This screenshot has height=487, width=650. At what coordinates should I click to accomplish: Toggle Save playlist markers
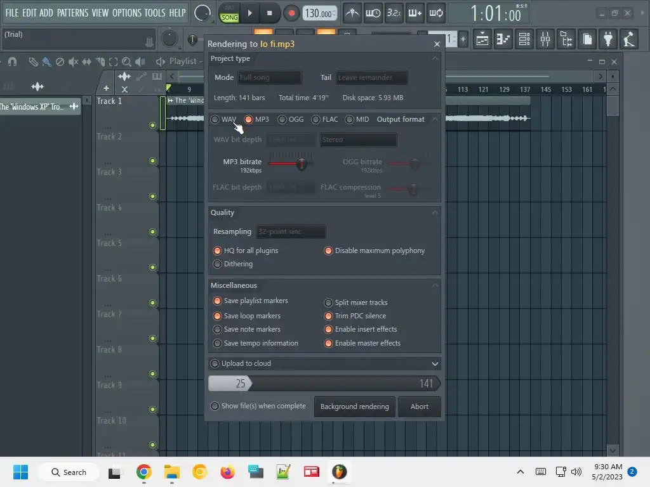pos(217,301)
